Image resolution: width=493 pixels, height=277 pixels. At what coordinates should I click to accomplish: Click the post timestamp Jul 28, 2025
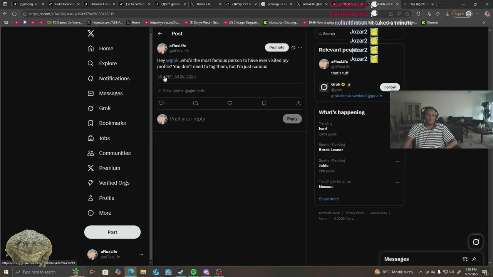tap(176, 76)
